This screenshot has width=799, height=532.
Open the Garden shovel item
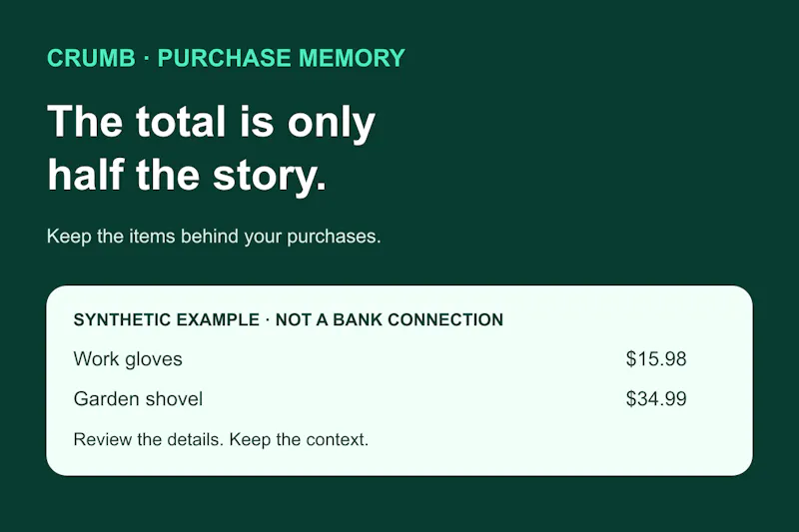tap(138, 398)
